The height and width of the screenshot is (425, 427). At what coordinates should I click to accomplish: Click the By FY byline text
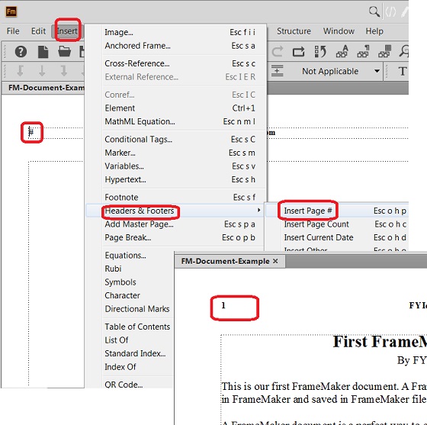412,360
